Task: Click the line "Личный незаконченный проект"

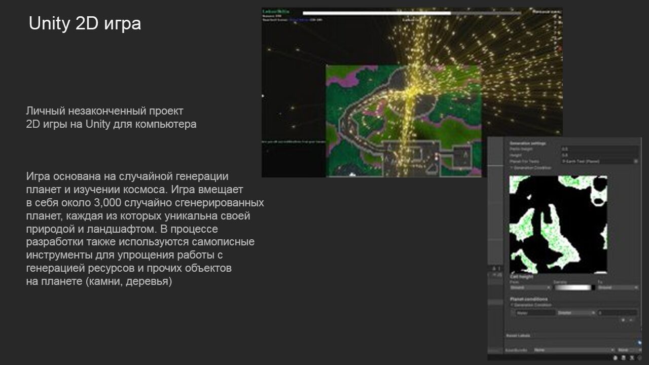Action: [x=104, y=111]
